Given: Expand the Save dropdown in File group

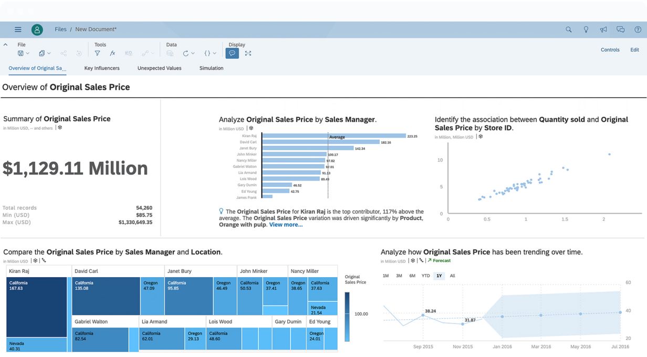Looking at the screenshot, I should [27, 54].
